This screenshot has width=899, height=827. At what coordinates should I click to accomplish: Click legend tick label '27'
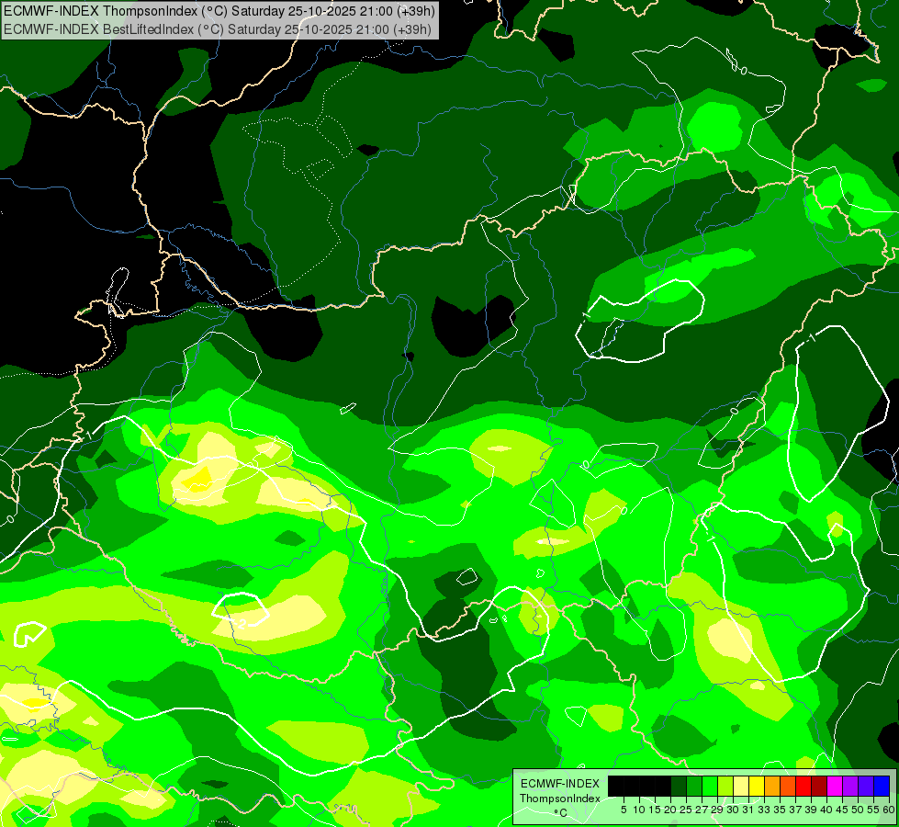tap(702, 810)
